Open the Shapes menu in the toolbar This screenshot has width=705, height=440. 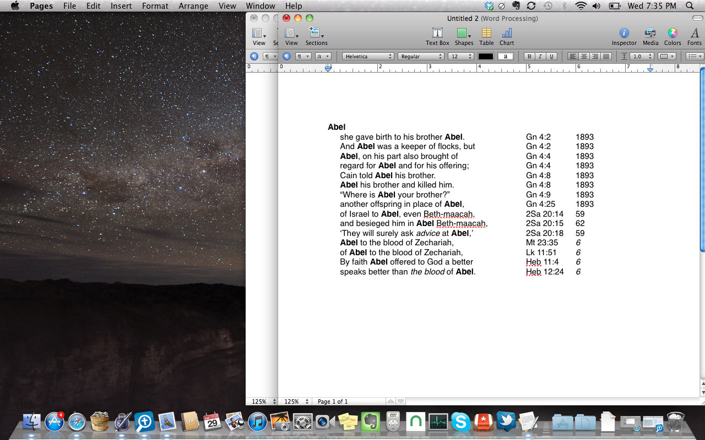(464, 36)
